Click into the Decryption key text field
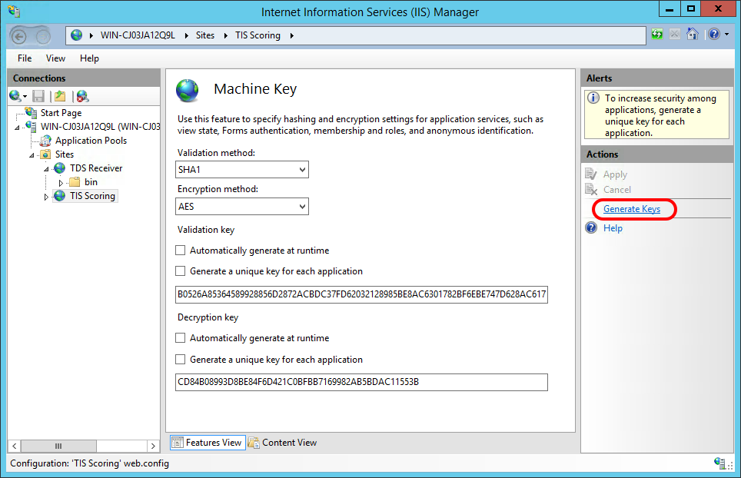This screenshot has height=478, width=741. click(361, 382)
